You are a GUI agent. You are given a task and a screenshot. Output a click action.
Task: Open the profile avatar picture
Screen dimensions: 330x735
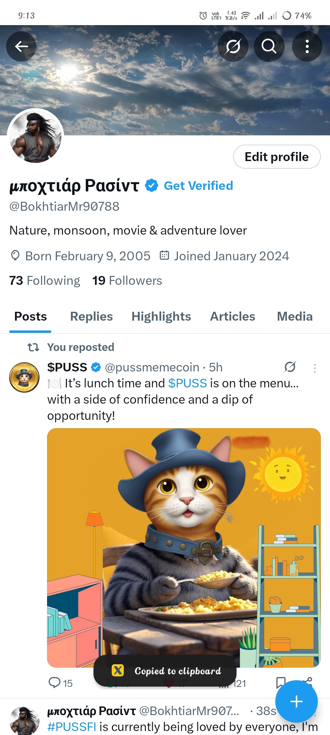pyautogui.click(x=35, y=137)
